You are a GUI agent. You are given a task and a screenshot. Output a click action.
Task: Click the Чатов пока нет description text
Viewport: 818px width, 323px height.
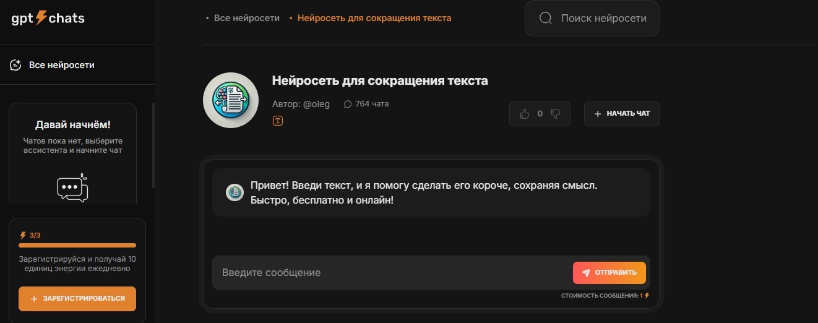tap(73, 145)
